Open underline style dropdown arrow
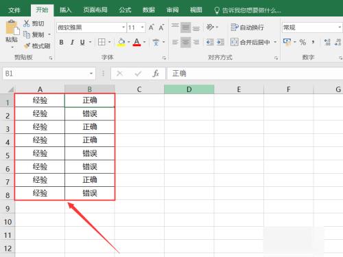Image resolution: width=343 pixels, height=257 pixels. click(x=90, y=42)
